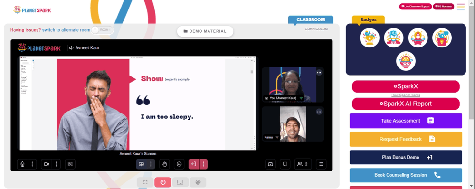Select the Avneet Kaur participant video tile
The width and height of the screenshot is (475, 189).
[x=293, y=85]
